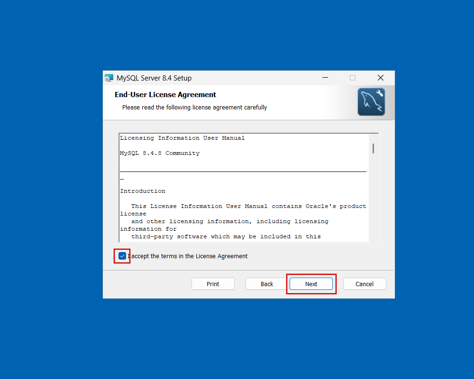474x379 pixels.
Task: Cancel the MySQL Server setup
Action: coord(365,284)
